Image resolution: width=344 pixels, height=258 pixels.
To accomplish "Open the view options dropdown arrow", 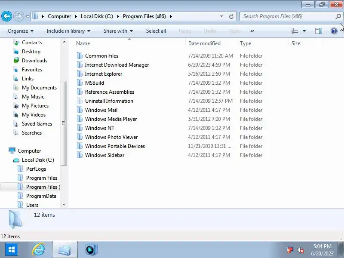I will [304, 31].
